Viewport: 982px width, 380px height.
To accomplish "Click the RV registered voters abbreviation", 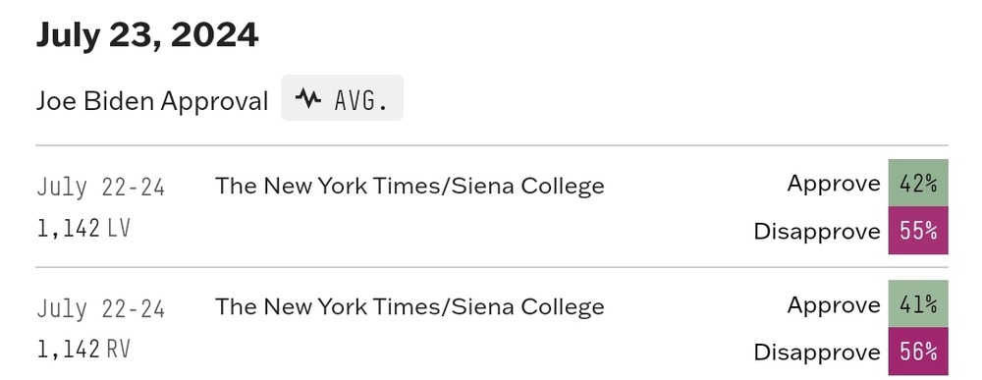I will (119, 350).
